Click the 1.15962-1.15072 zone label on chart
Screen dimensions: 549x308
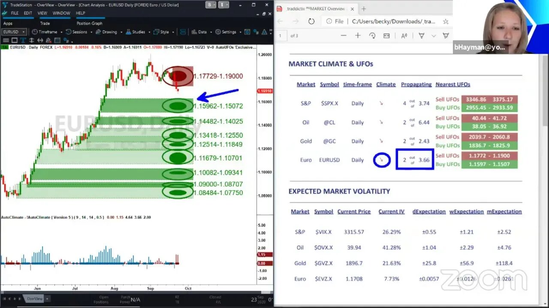point(218,106)
